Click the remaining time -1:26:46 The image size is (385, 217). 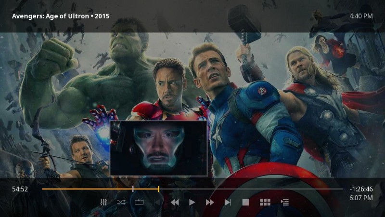pyautogui.click(x=361, y=190)
